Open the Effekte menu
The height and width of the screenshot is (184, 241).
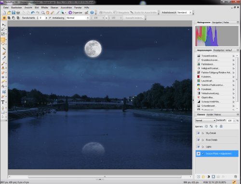(45, 8)
